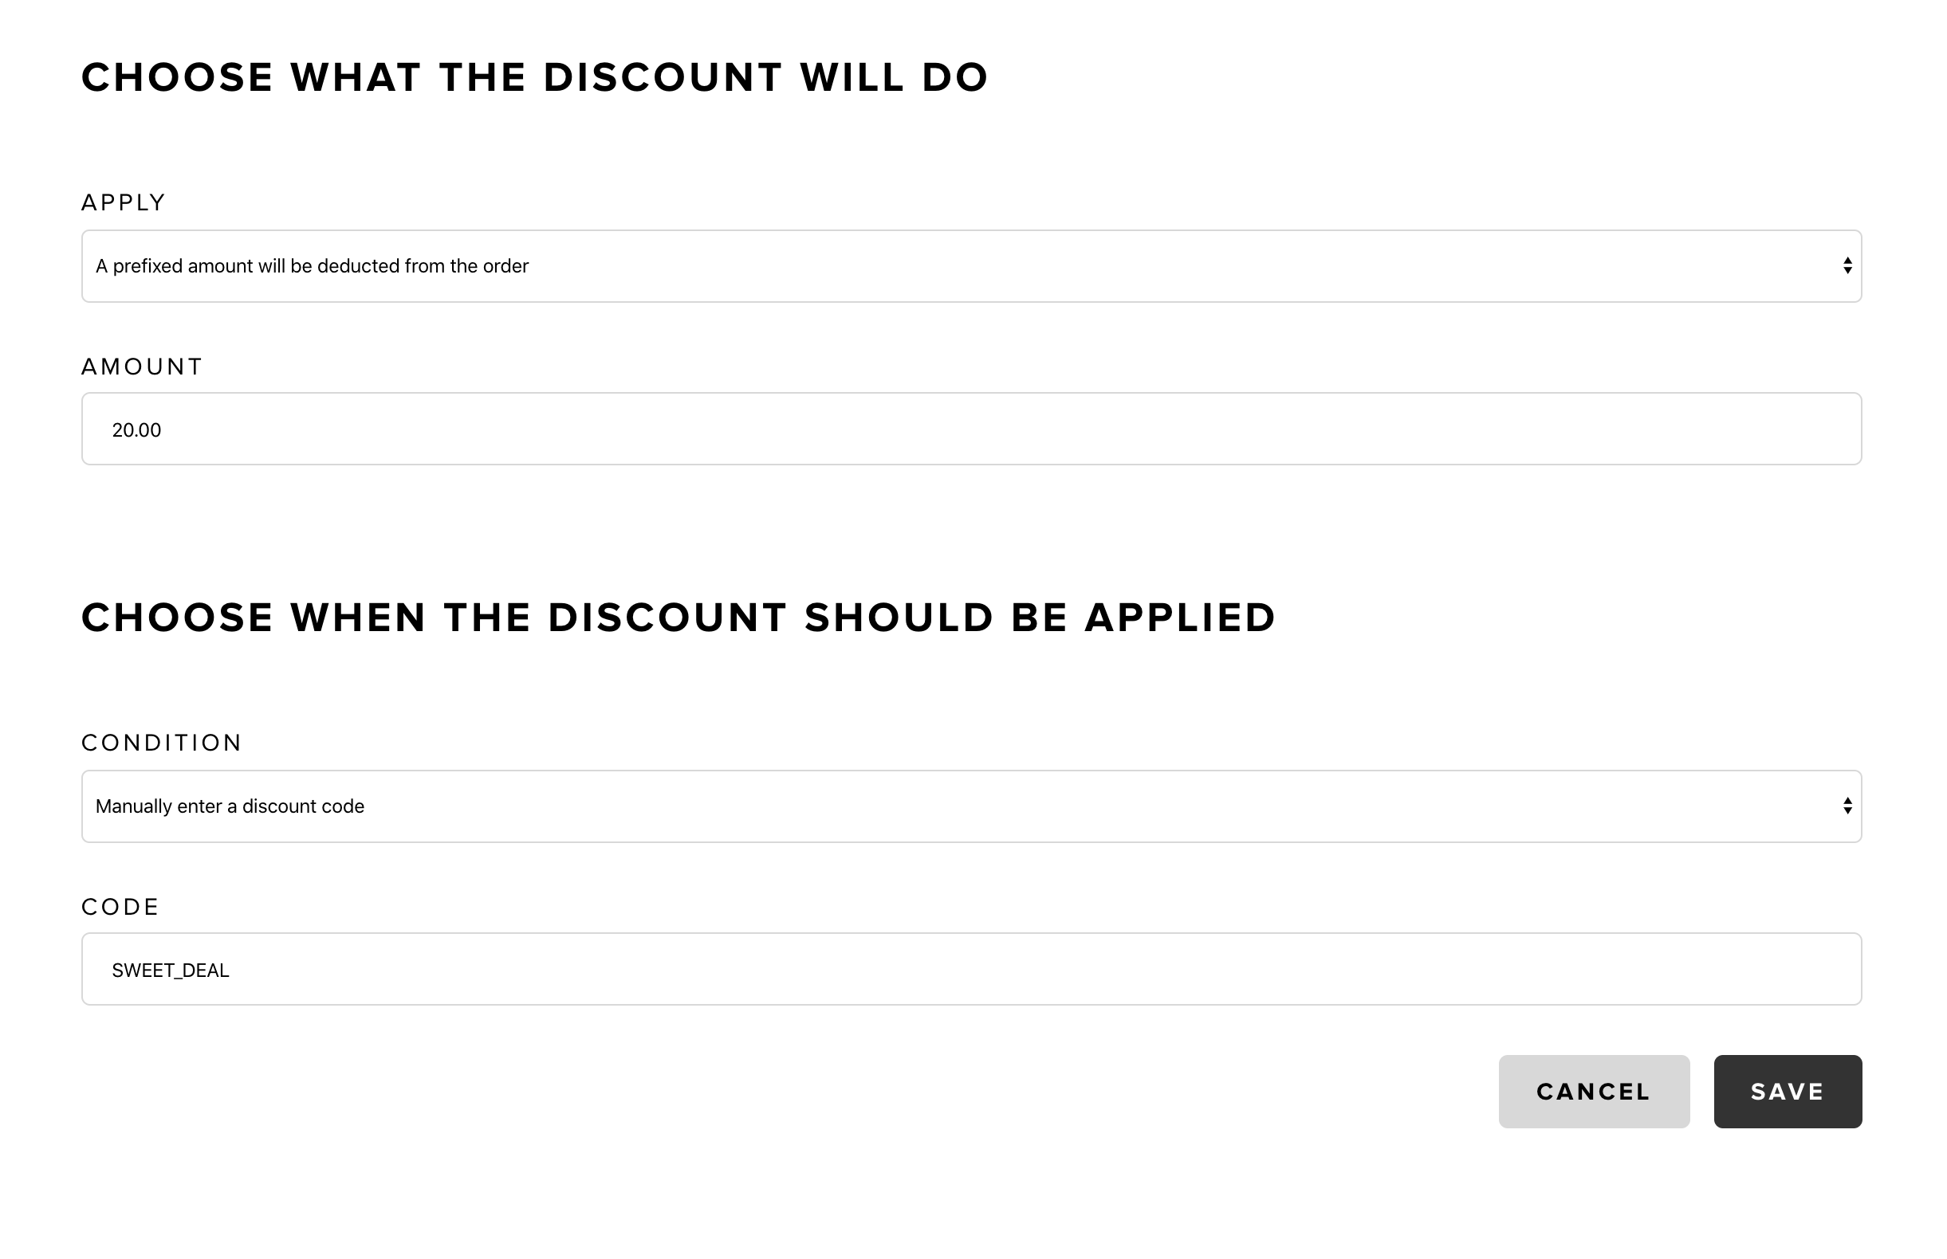Open the Condition dropdown menu
Viewport: 1947px width, 1259px height.
[971, 806]
